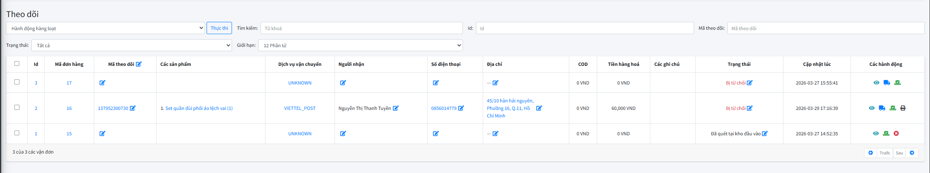
Task: Check the checkbox for order 16 row
Action: (17, 108)
